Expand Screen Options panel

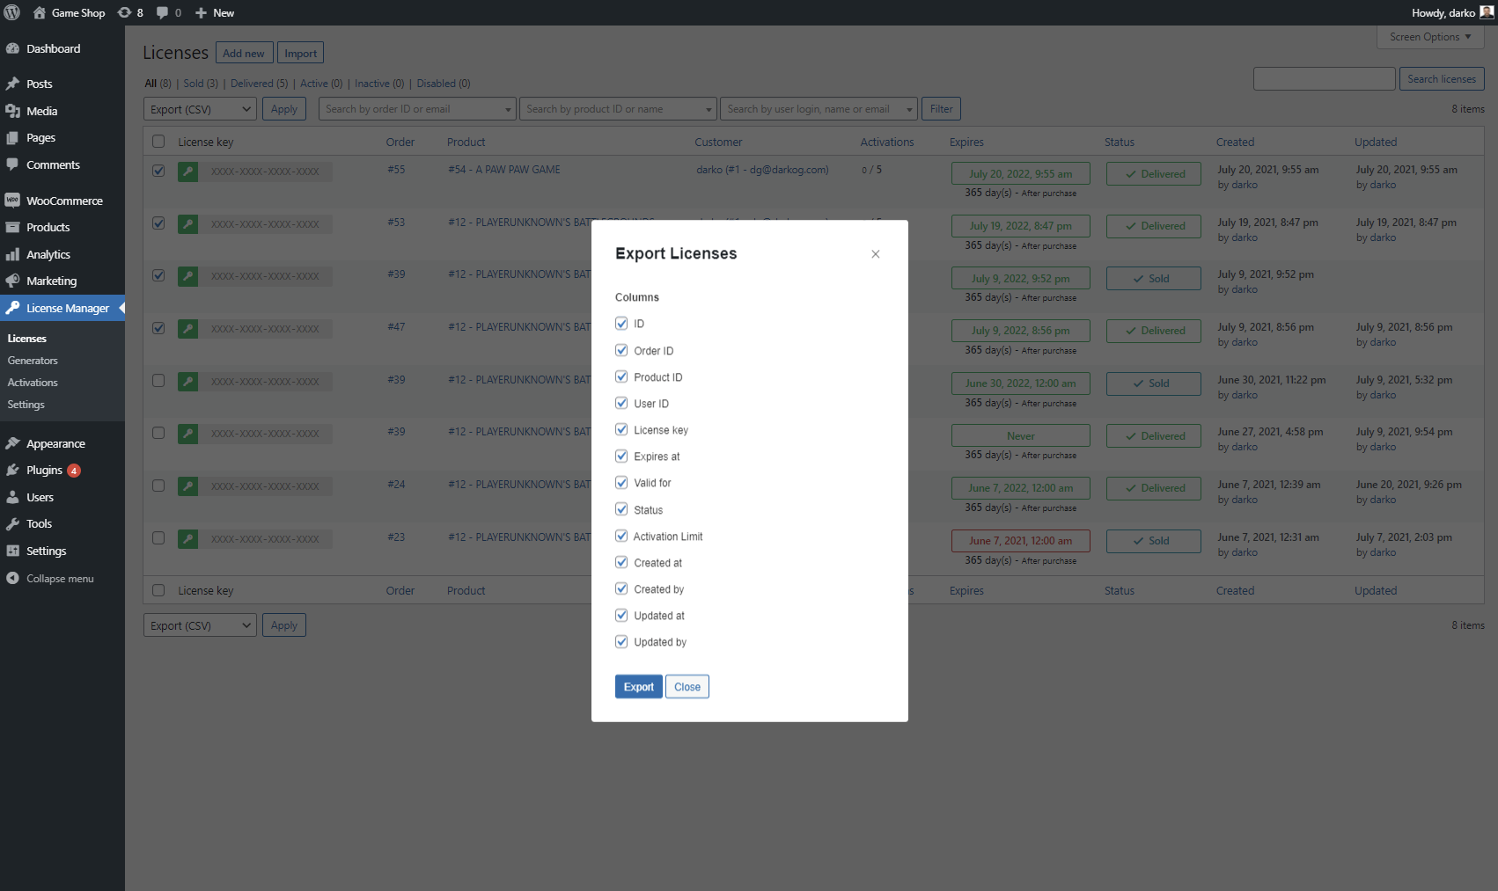1430,37
